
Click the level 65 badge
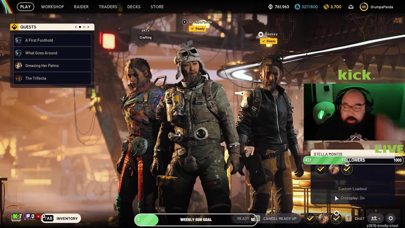click(364, 7)
